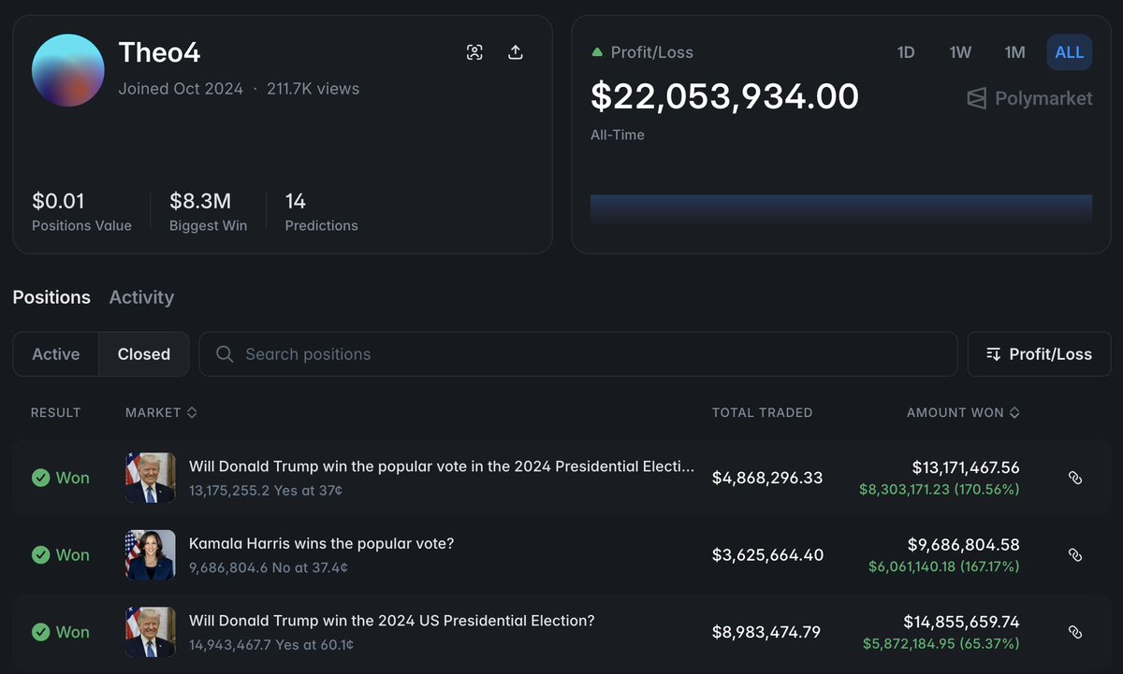
Task: Click the Theo4 username heading
Action: click(x=159, y=52)
